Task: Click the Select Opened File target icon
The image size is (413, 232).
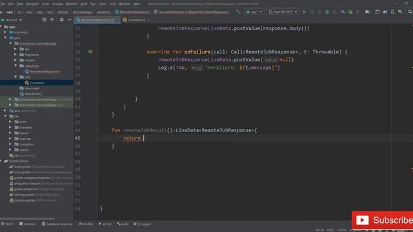Action: pos(44,20)
